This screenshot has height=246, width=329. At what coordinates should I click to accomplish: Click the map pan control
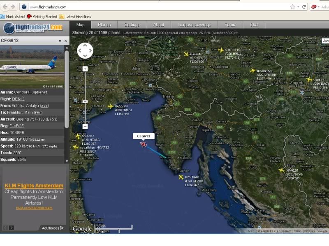coord(85,50)
